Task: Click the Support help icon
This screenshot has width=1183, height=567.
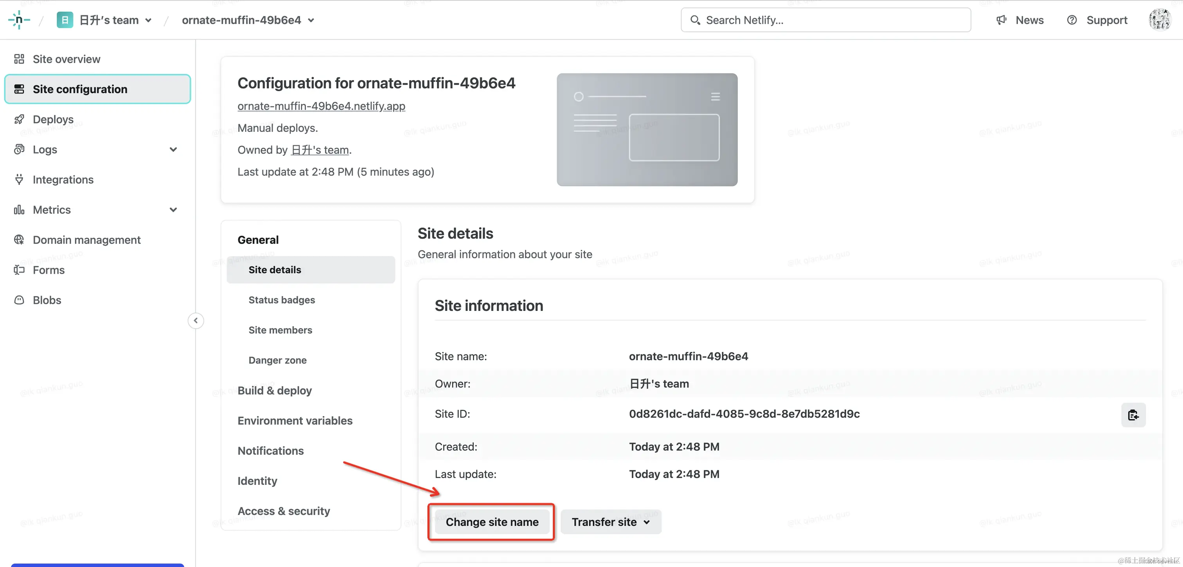Action: 1072,20
